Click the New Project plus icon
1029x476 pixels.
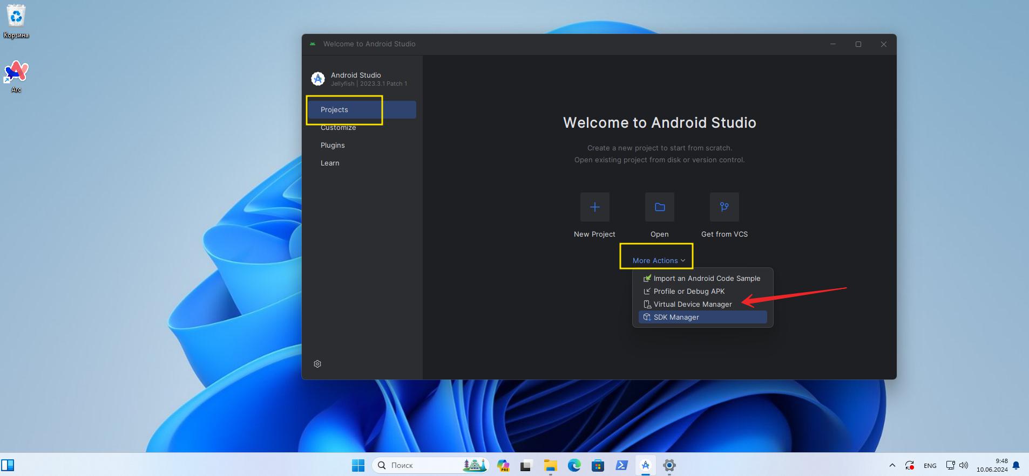pyautogui.click(x=594, y=207)
